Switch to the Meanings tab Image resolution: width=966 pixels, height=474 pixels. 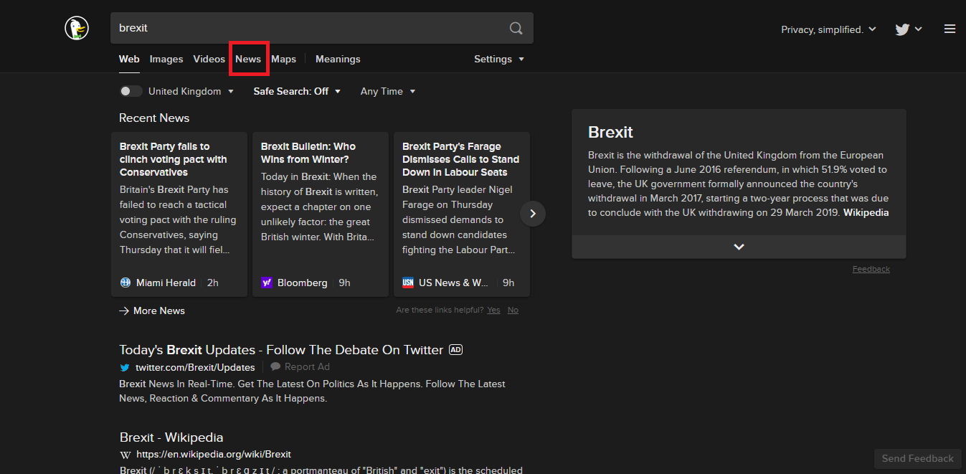338,59
